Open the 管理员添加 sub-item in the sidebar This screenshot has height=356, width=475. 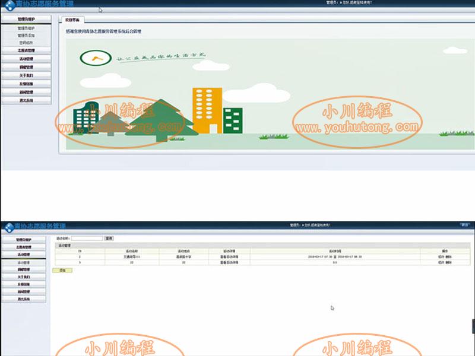26,36
